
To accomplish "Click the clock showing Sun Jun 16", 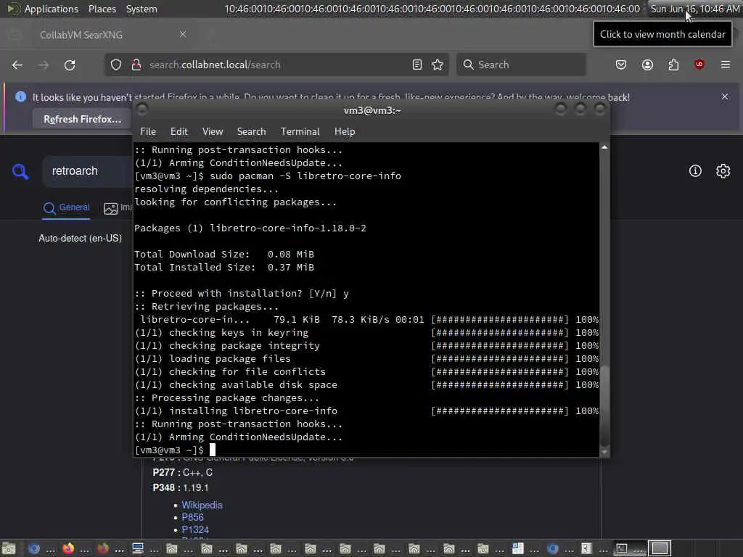I will point(694,9).
